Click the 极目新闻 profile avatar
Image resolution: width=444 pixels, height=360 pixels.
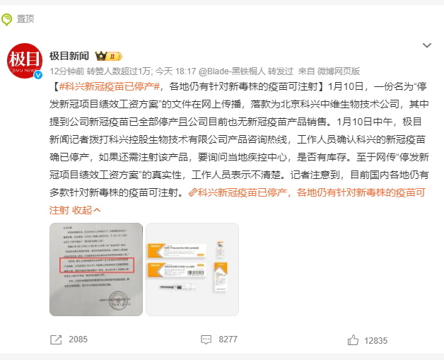25,61
